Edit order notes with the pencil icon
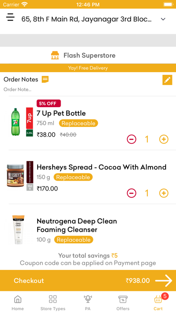 [x=167, y=80]
